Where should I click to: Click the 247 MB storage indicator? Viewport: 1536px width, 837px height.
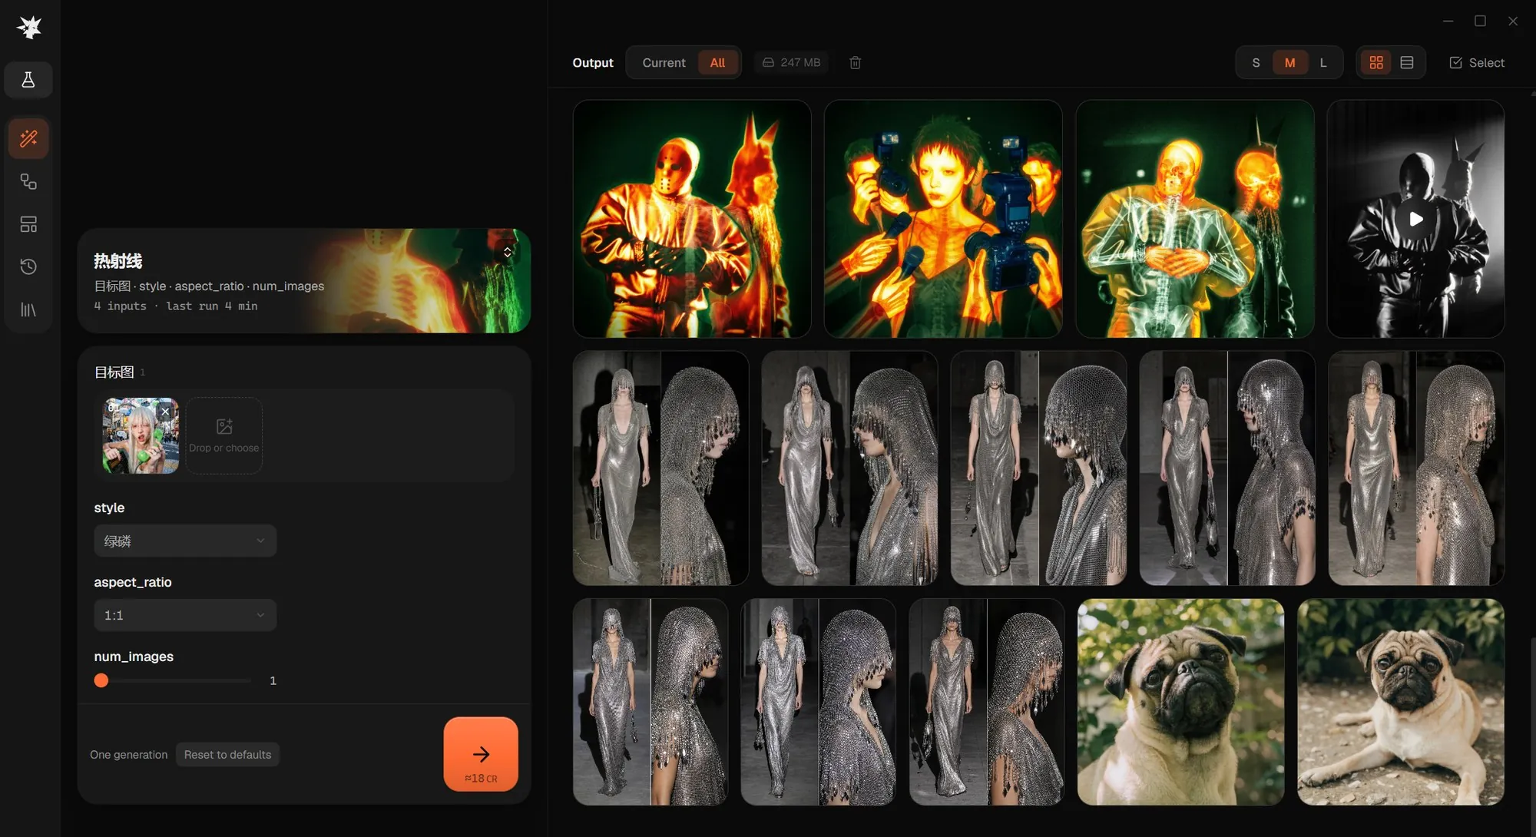point(791,63)
